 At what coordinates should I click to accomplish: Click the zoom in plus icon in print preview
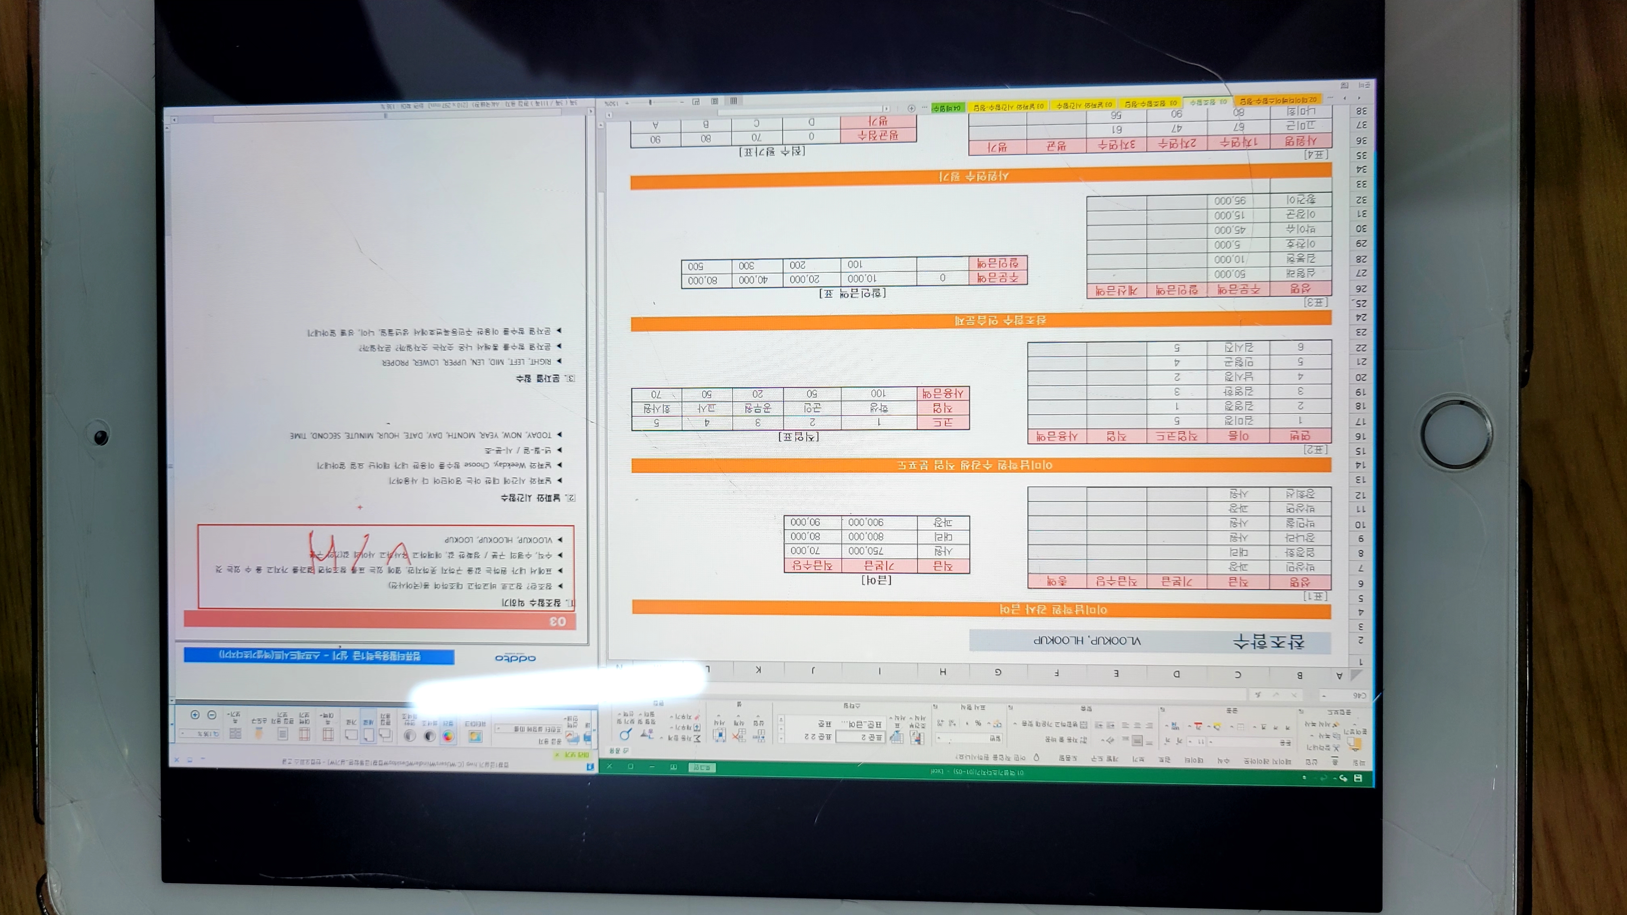[195, 715]
